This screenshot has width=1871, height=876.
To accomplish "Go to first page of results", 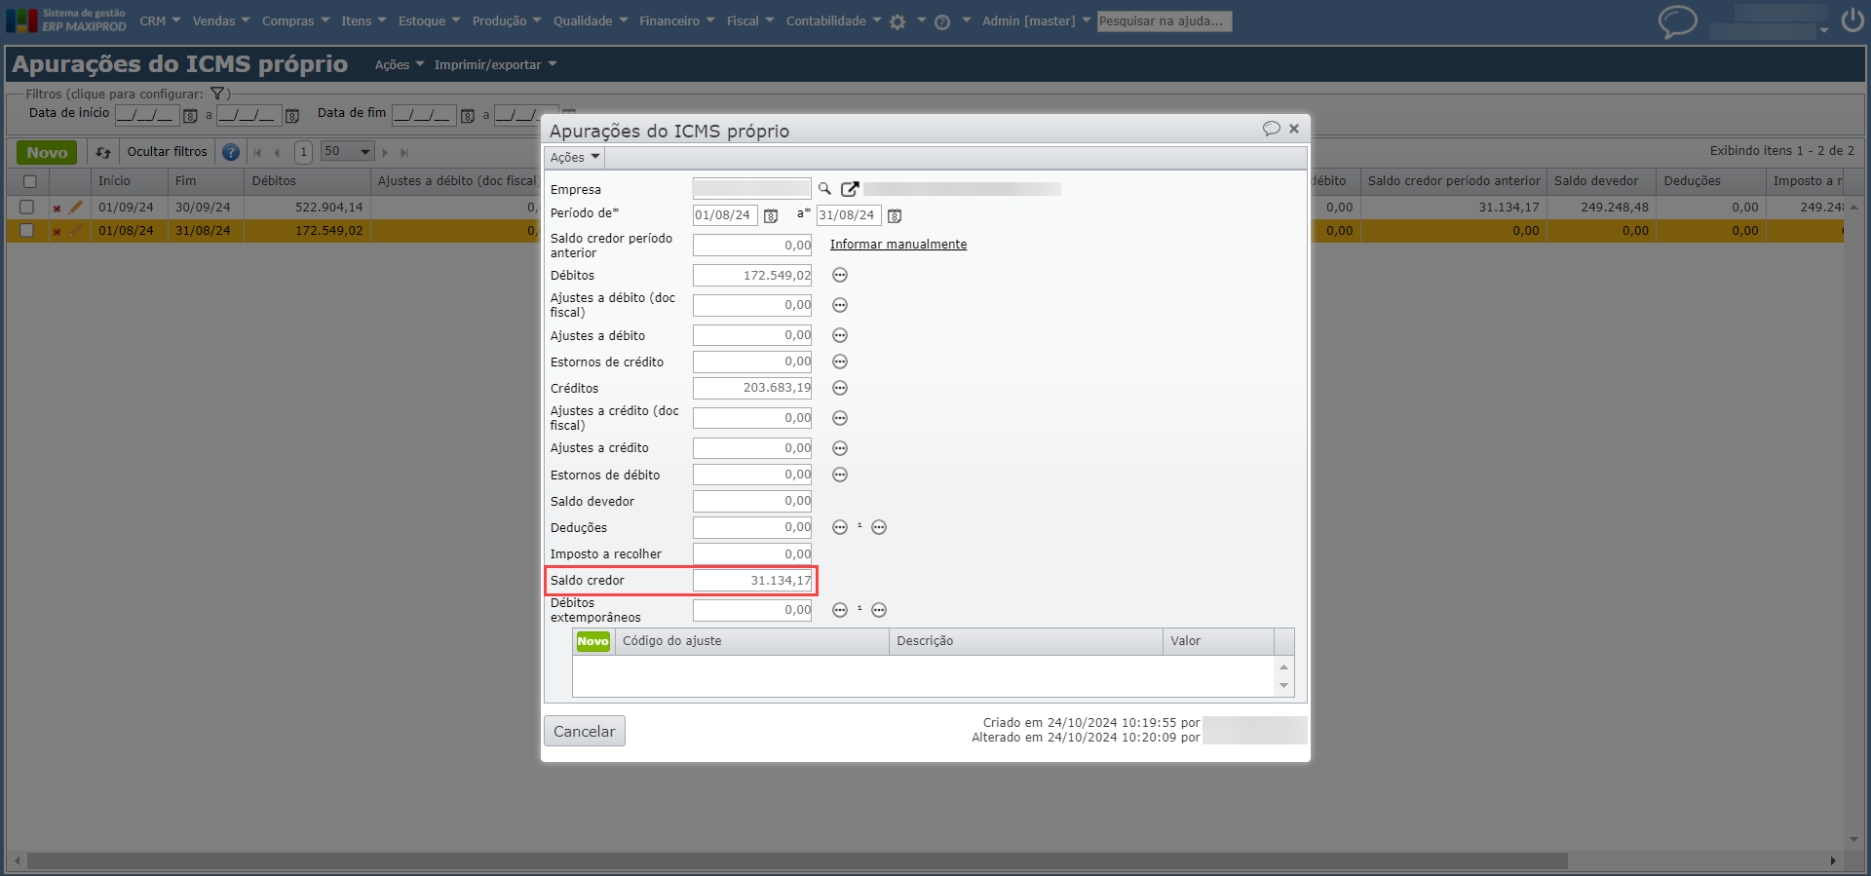I will coord(257,152).
